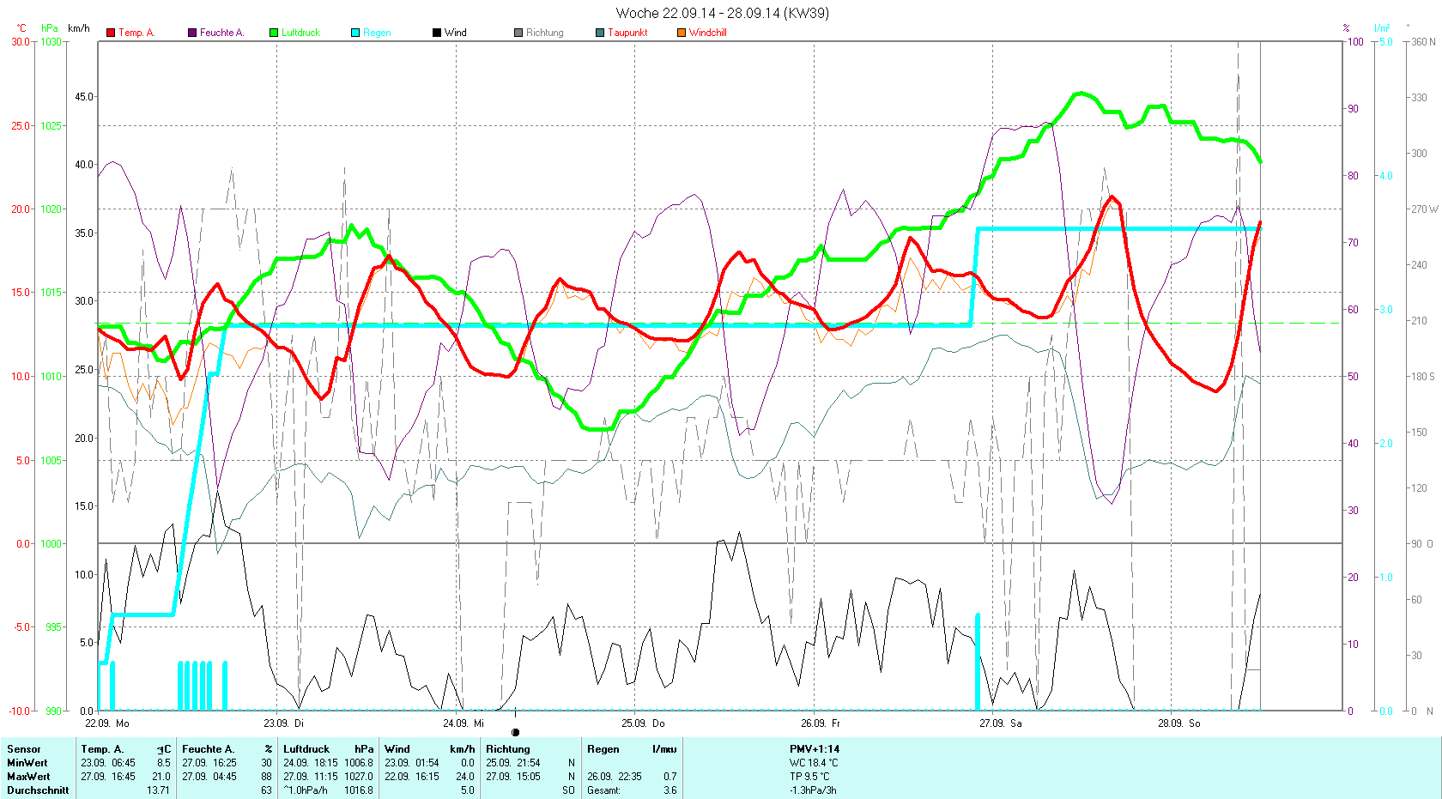
Task: Click the average temperature value "13.71"
Action: (159, 790)
